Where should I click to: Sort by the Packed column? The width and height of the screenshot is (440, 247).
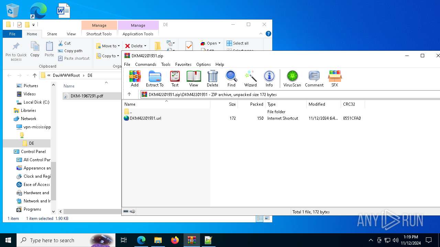[251, 104]
